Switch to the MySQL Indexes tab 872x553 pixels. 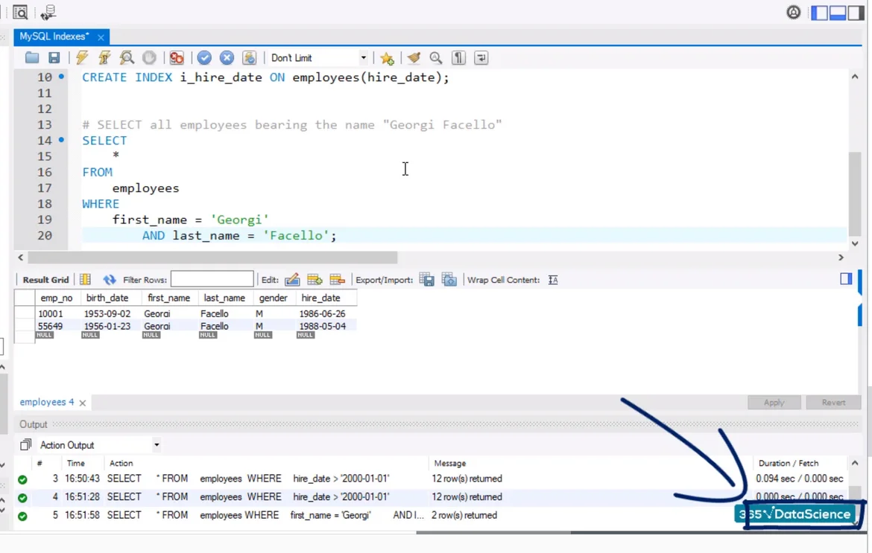54,36
